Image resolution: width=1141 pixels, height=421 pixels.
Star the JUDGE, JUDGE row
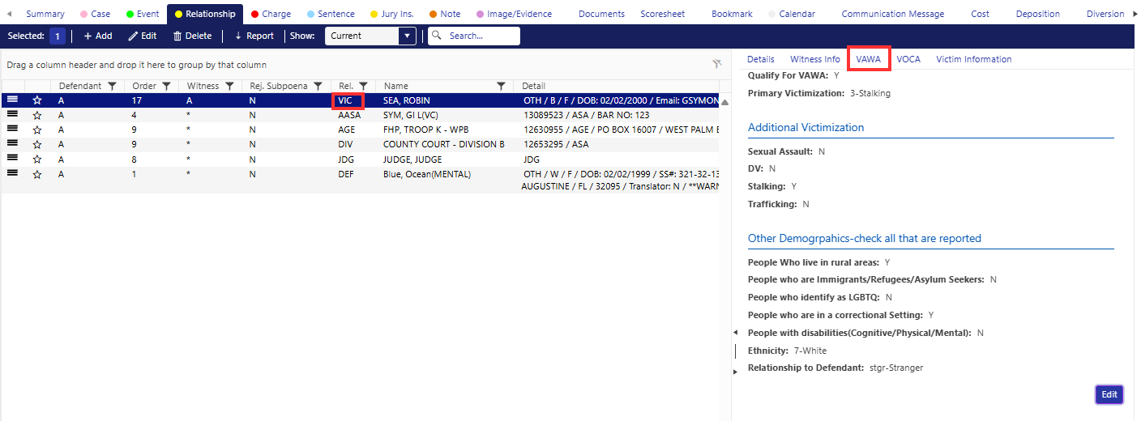[37, 159]
